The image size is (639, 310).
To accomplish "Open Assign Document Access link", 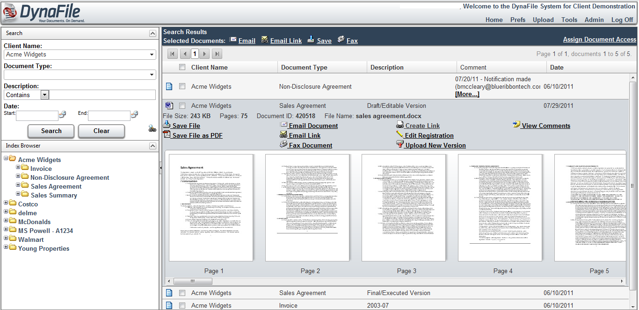I will click(x=600, y=39).
